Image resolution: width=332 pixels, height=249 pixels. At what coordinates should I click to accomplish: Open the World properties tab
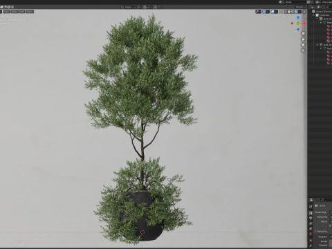tap(311, 234)
